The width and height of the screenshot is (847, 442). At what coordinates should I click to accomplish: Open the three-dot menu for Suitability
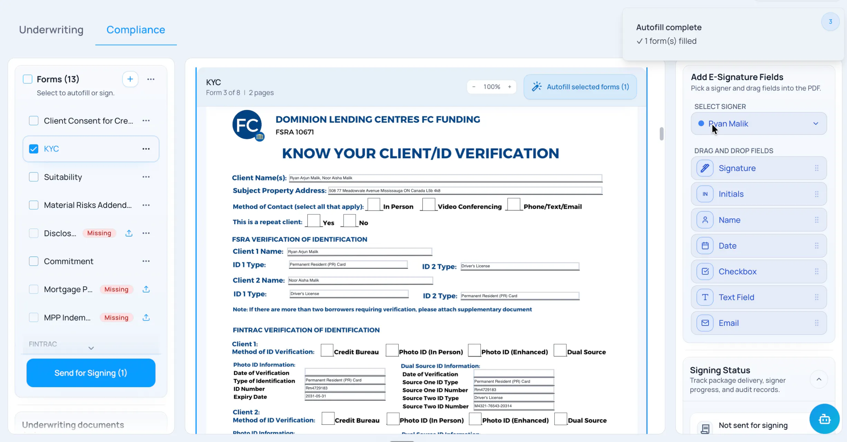click(x=146, y=177)
